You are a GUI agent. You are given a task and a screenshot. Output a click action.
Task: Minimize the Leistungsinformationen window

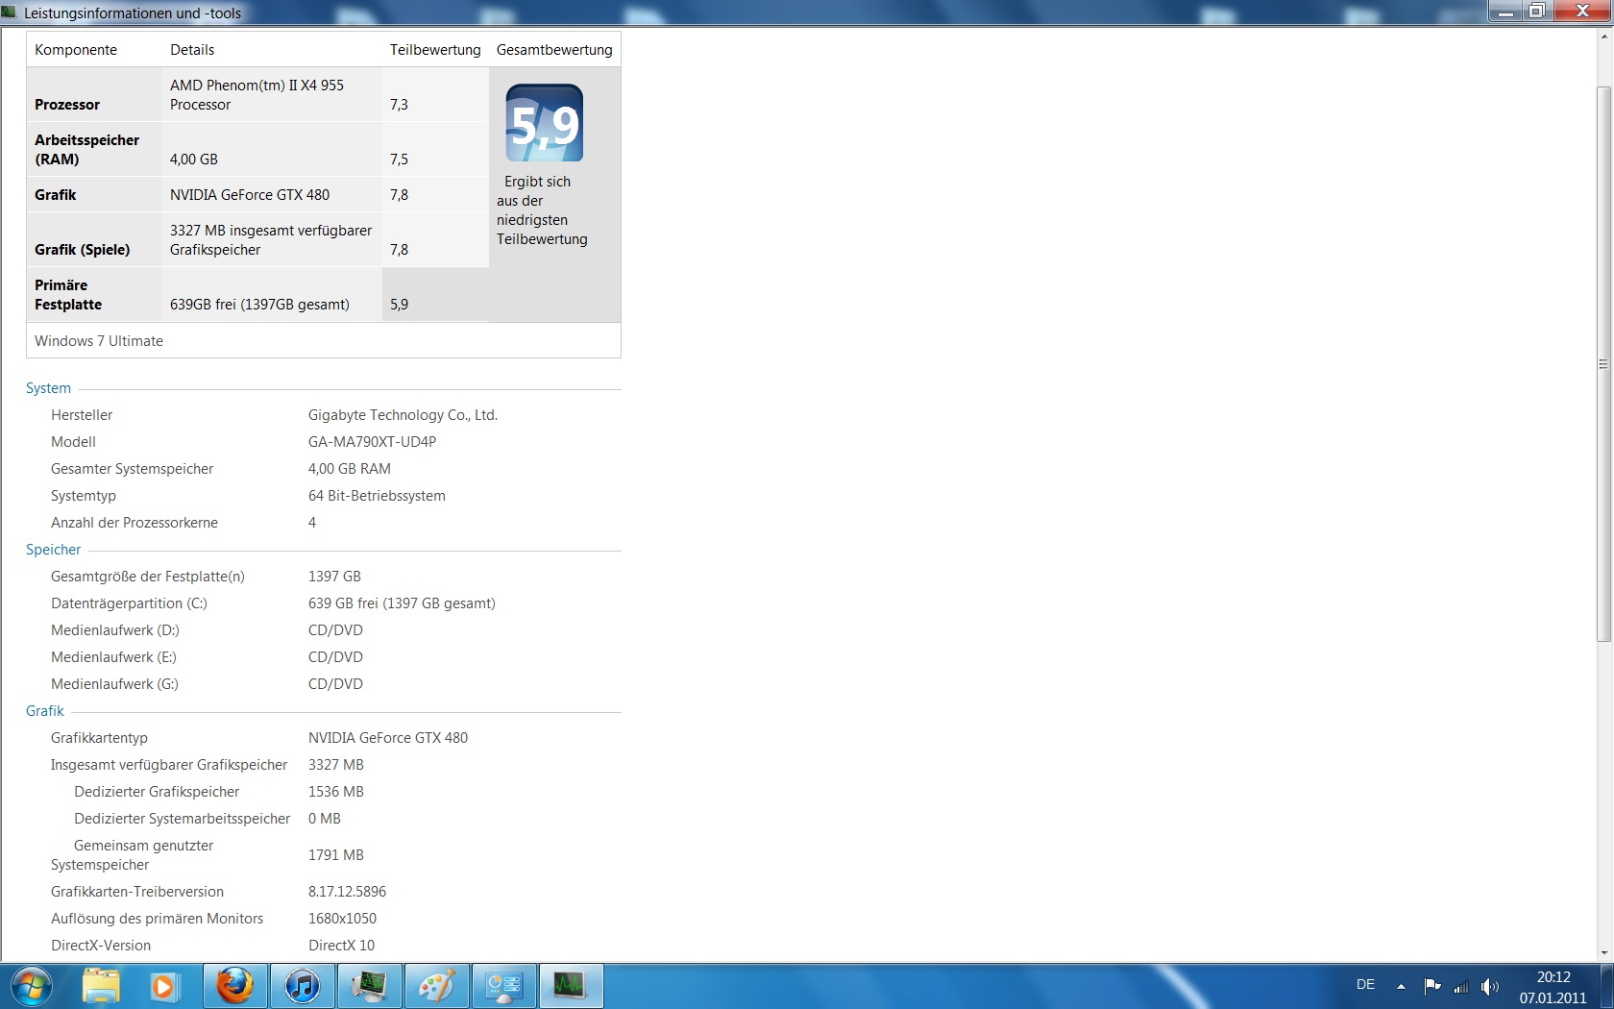pos(1505,11)
